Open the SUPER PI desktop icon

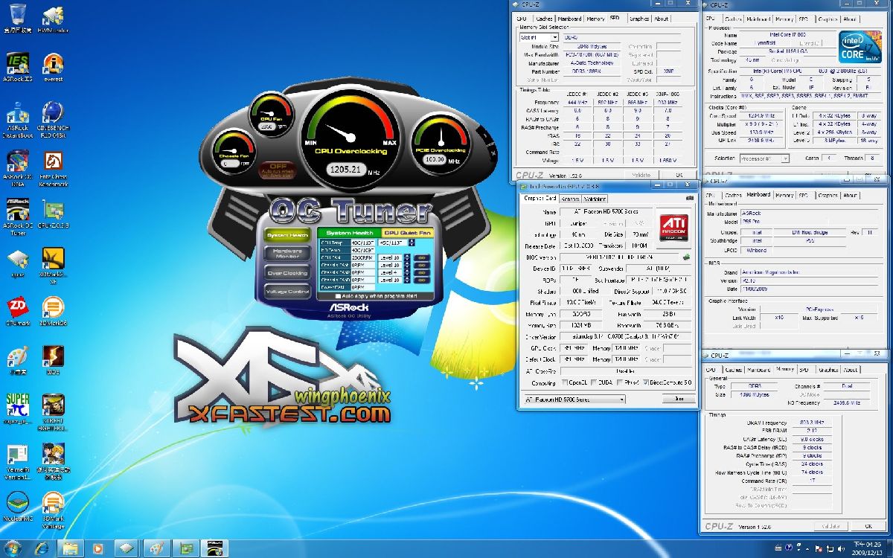(x=17, y=409)
